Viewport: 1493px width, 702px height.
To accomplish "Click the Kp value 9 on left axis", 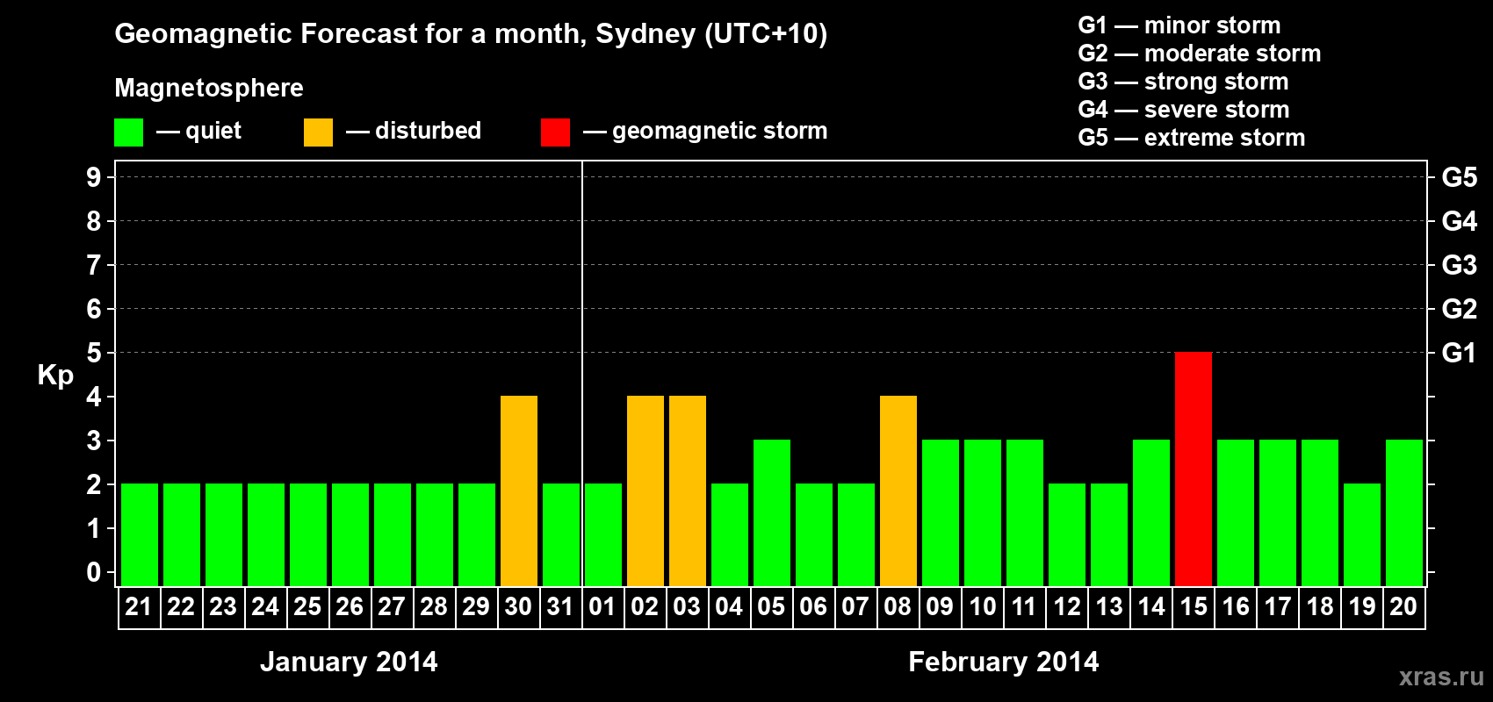I will (94, 177).
